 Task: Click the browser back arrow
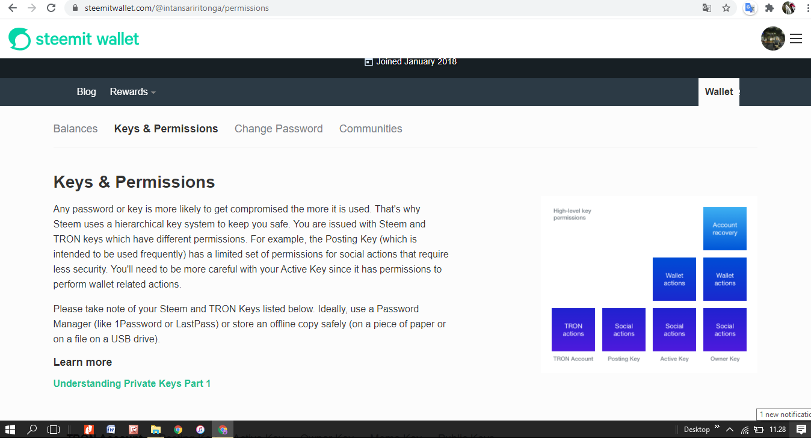click(x=12, y=8)
